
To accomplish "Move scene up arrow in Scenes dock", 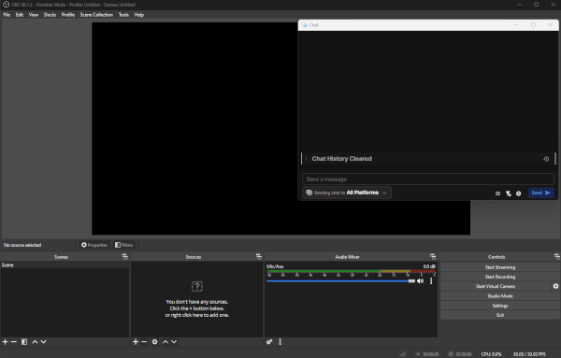I will click(x=35, y=342).
